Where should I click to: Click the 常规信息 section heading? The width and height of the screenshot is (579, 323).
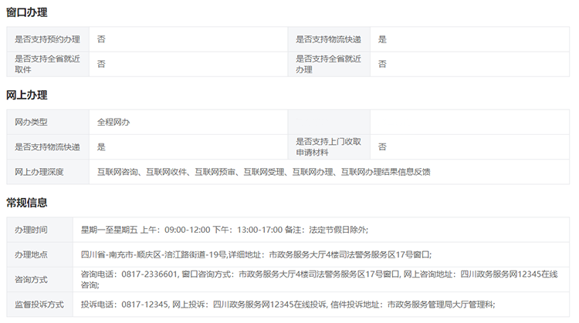[x=26, y=203]
